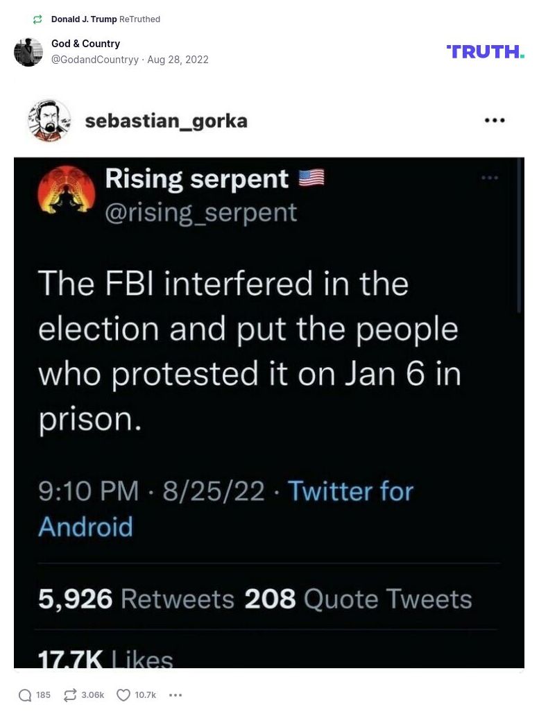The width and height of the screenshot is (539, 716).
Task: Click God & Country account name
Action: pyautogui.click(x=85, y=44)
